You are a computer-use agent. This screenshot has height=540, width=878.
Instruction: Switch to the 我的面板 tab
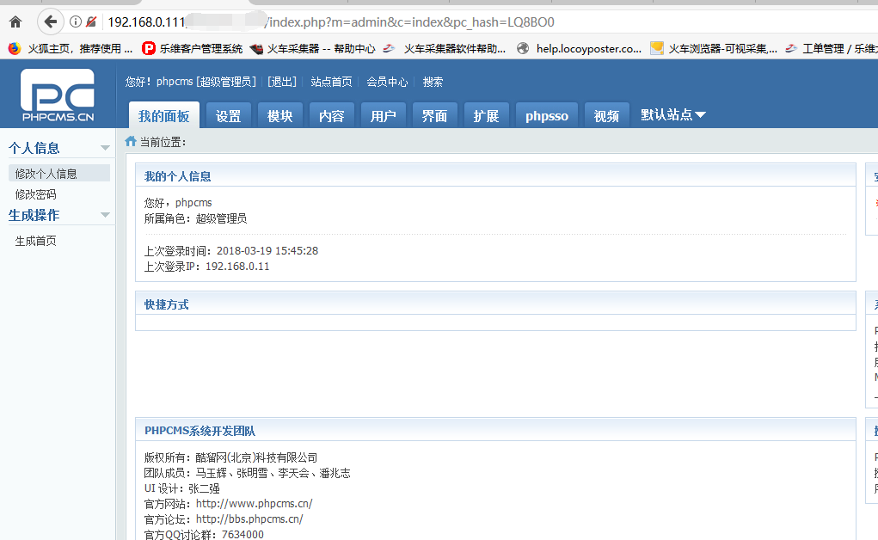point(164,116)
